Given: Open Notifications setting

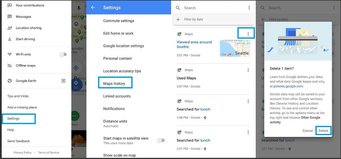Looking at the screenshot, I should [x=114, y=109].
